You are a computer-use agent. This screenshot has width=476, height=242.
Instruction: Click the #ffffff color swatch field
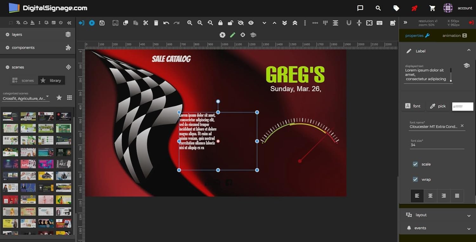point(462,106)
